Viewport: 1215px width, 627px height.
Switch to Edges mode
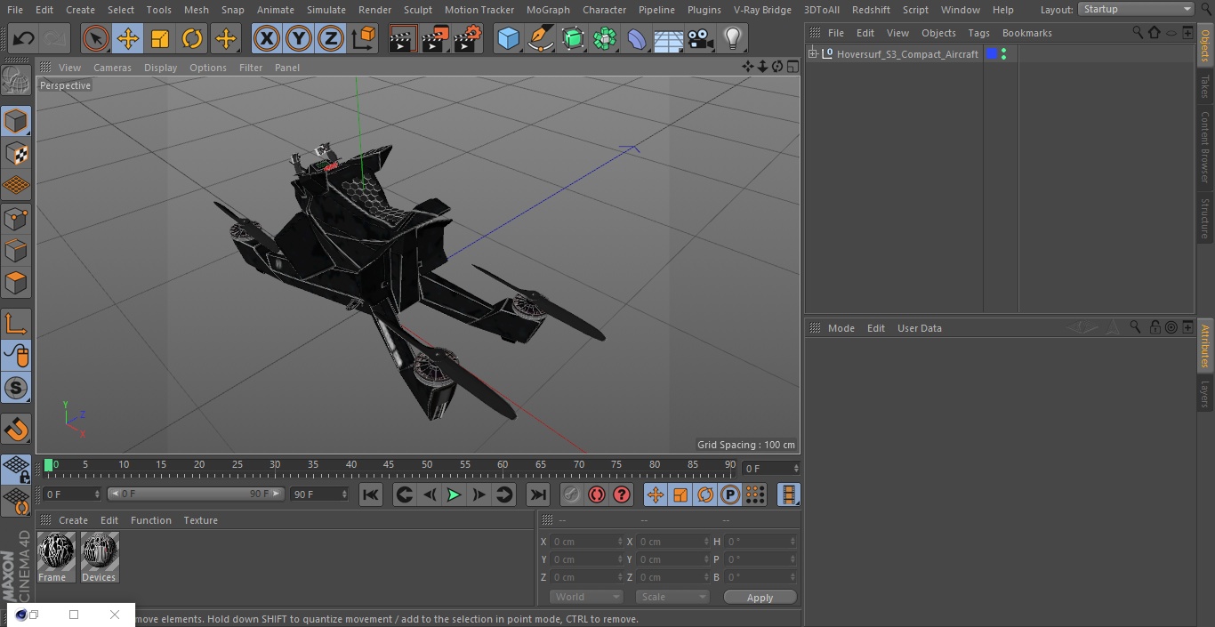(16, 251)
